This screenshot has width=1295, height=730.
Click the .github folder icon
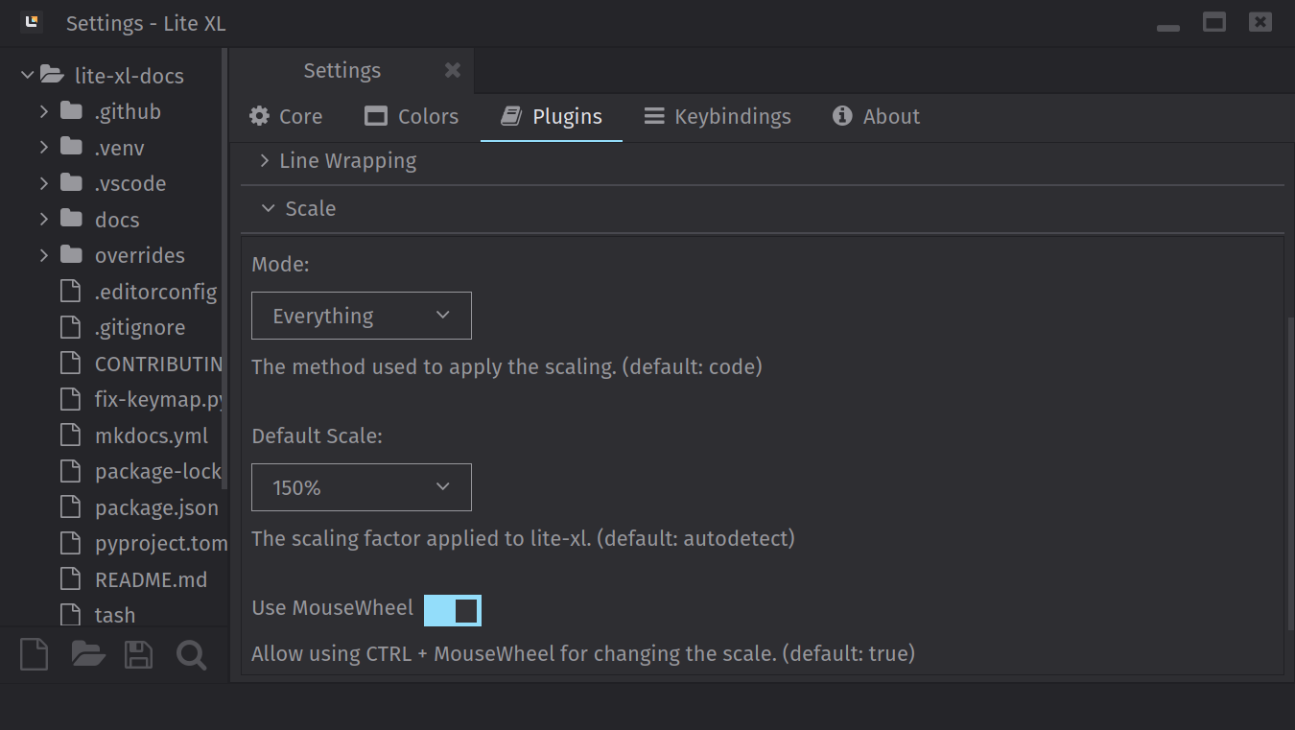(x=71, y=111)
